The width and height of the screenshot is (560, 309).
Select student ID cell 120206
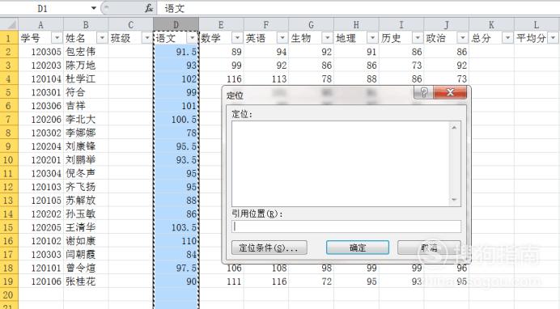(40, 119)
